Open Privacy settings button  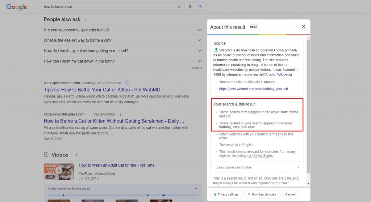[x=226, y=194]
